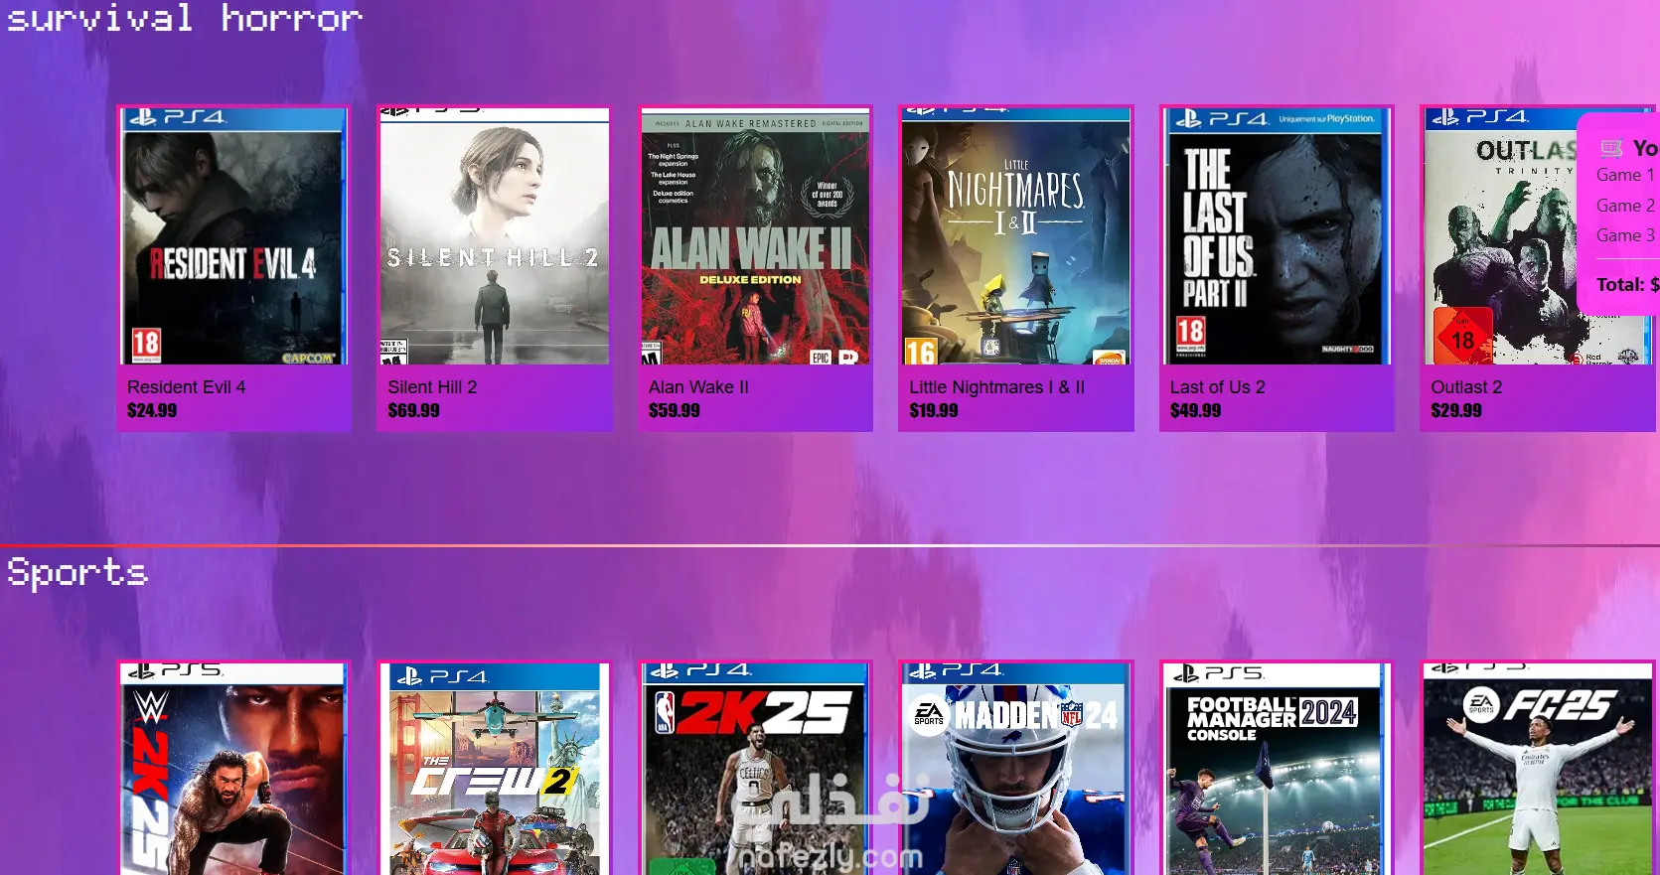Select Game 2 in the cart panel
This screenshot has width=1660, height=875.
(x=1625, y=206)
